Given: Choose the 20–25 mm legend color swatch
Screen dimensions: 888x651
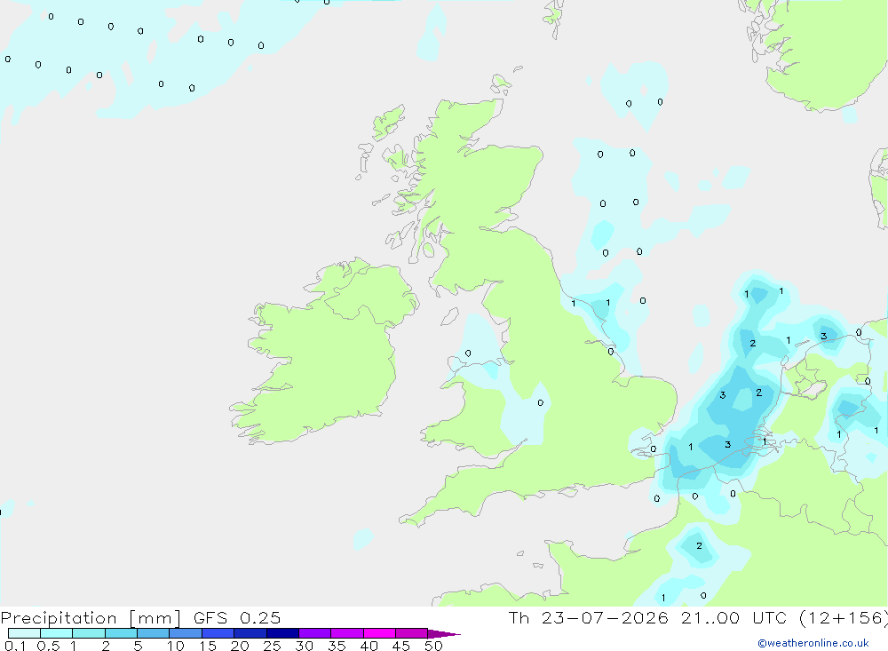Looking at the screenshot, I should [250, 633].
